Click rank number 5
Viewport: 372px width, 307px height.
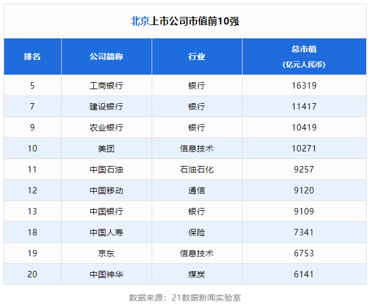pos(32,86)
